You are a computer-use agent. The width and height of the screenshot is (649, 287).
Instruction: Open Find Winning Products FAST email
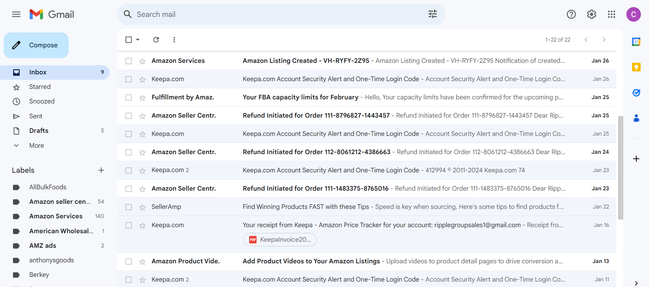click(x=366, y=207)
